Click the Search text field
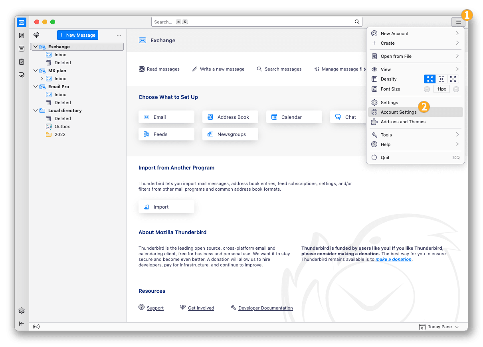The width and height of the screenshot is (483, 347). click(257, 22)
